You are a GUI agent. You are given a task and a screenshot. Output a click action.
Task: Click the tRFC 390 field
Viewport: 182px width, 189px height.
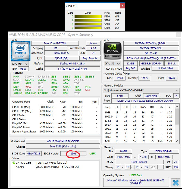176,167
